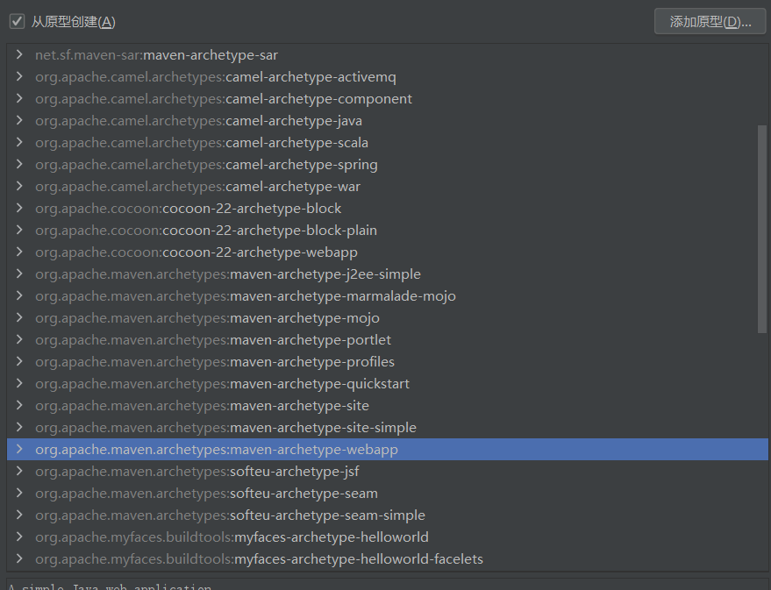The image size is (771, 590).
Task: Select camel-archetype-war archetype row
Action: 388,186
